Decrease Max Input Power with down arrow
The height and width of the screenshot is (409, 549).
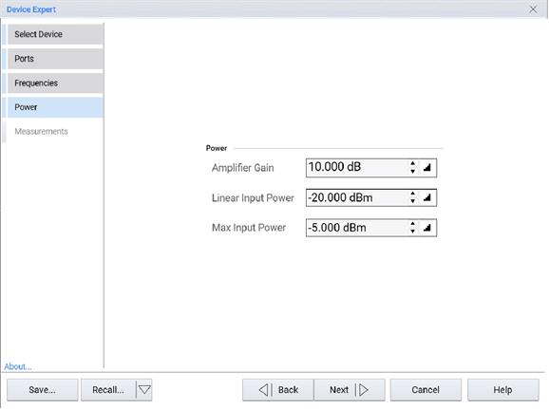click(413, 232)
